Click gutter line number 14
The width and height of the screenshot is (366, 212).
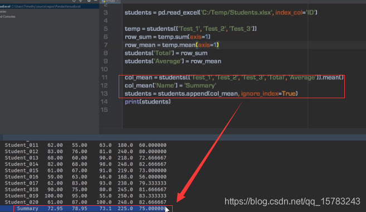104,102
